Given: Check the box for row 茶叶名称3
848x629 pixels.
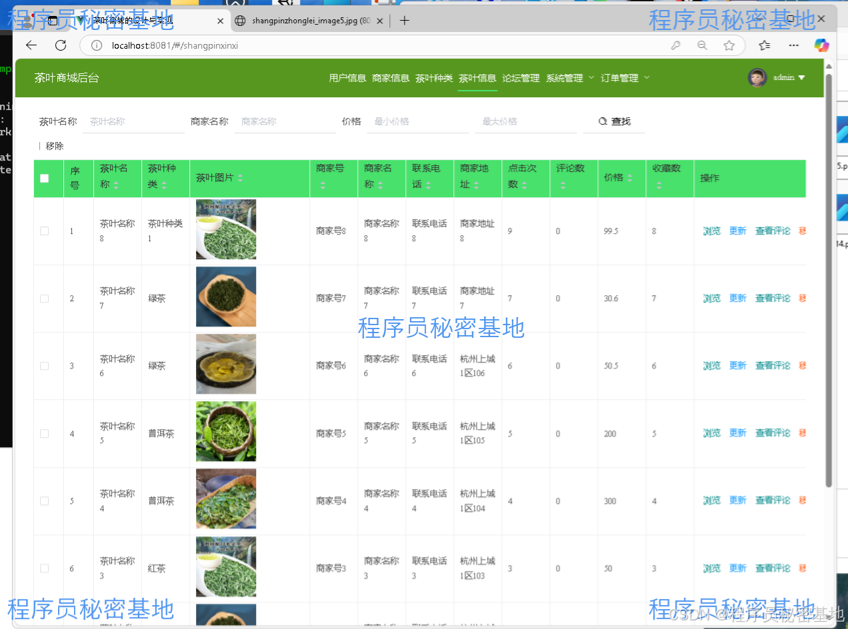Looking at the screenshot, I should click(x=45, y=568).
